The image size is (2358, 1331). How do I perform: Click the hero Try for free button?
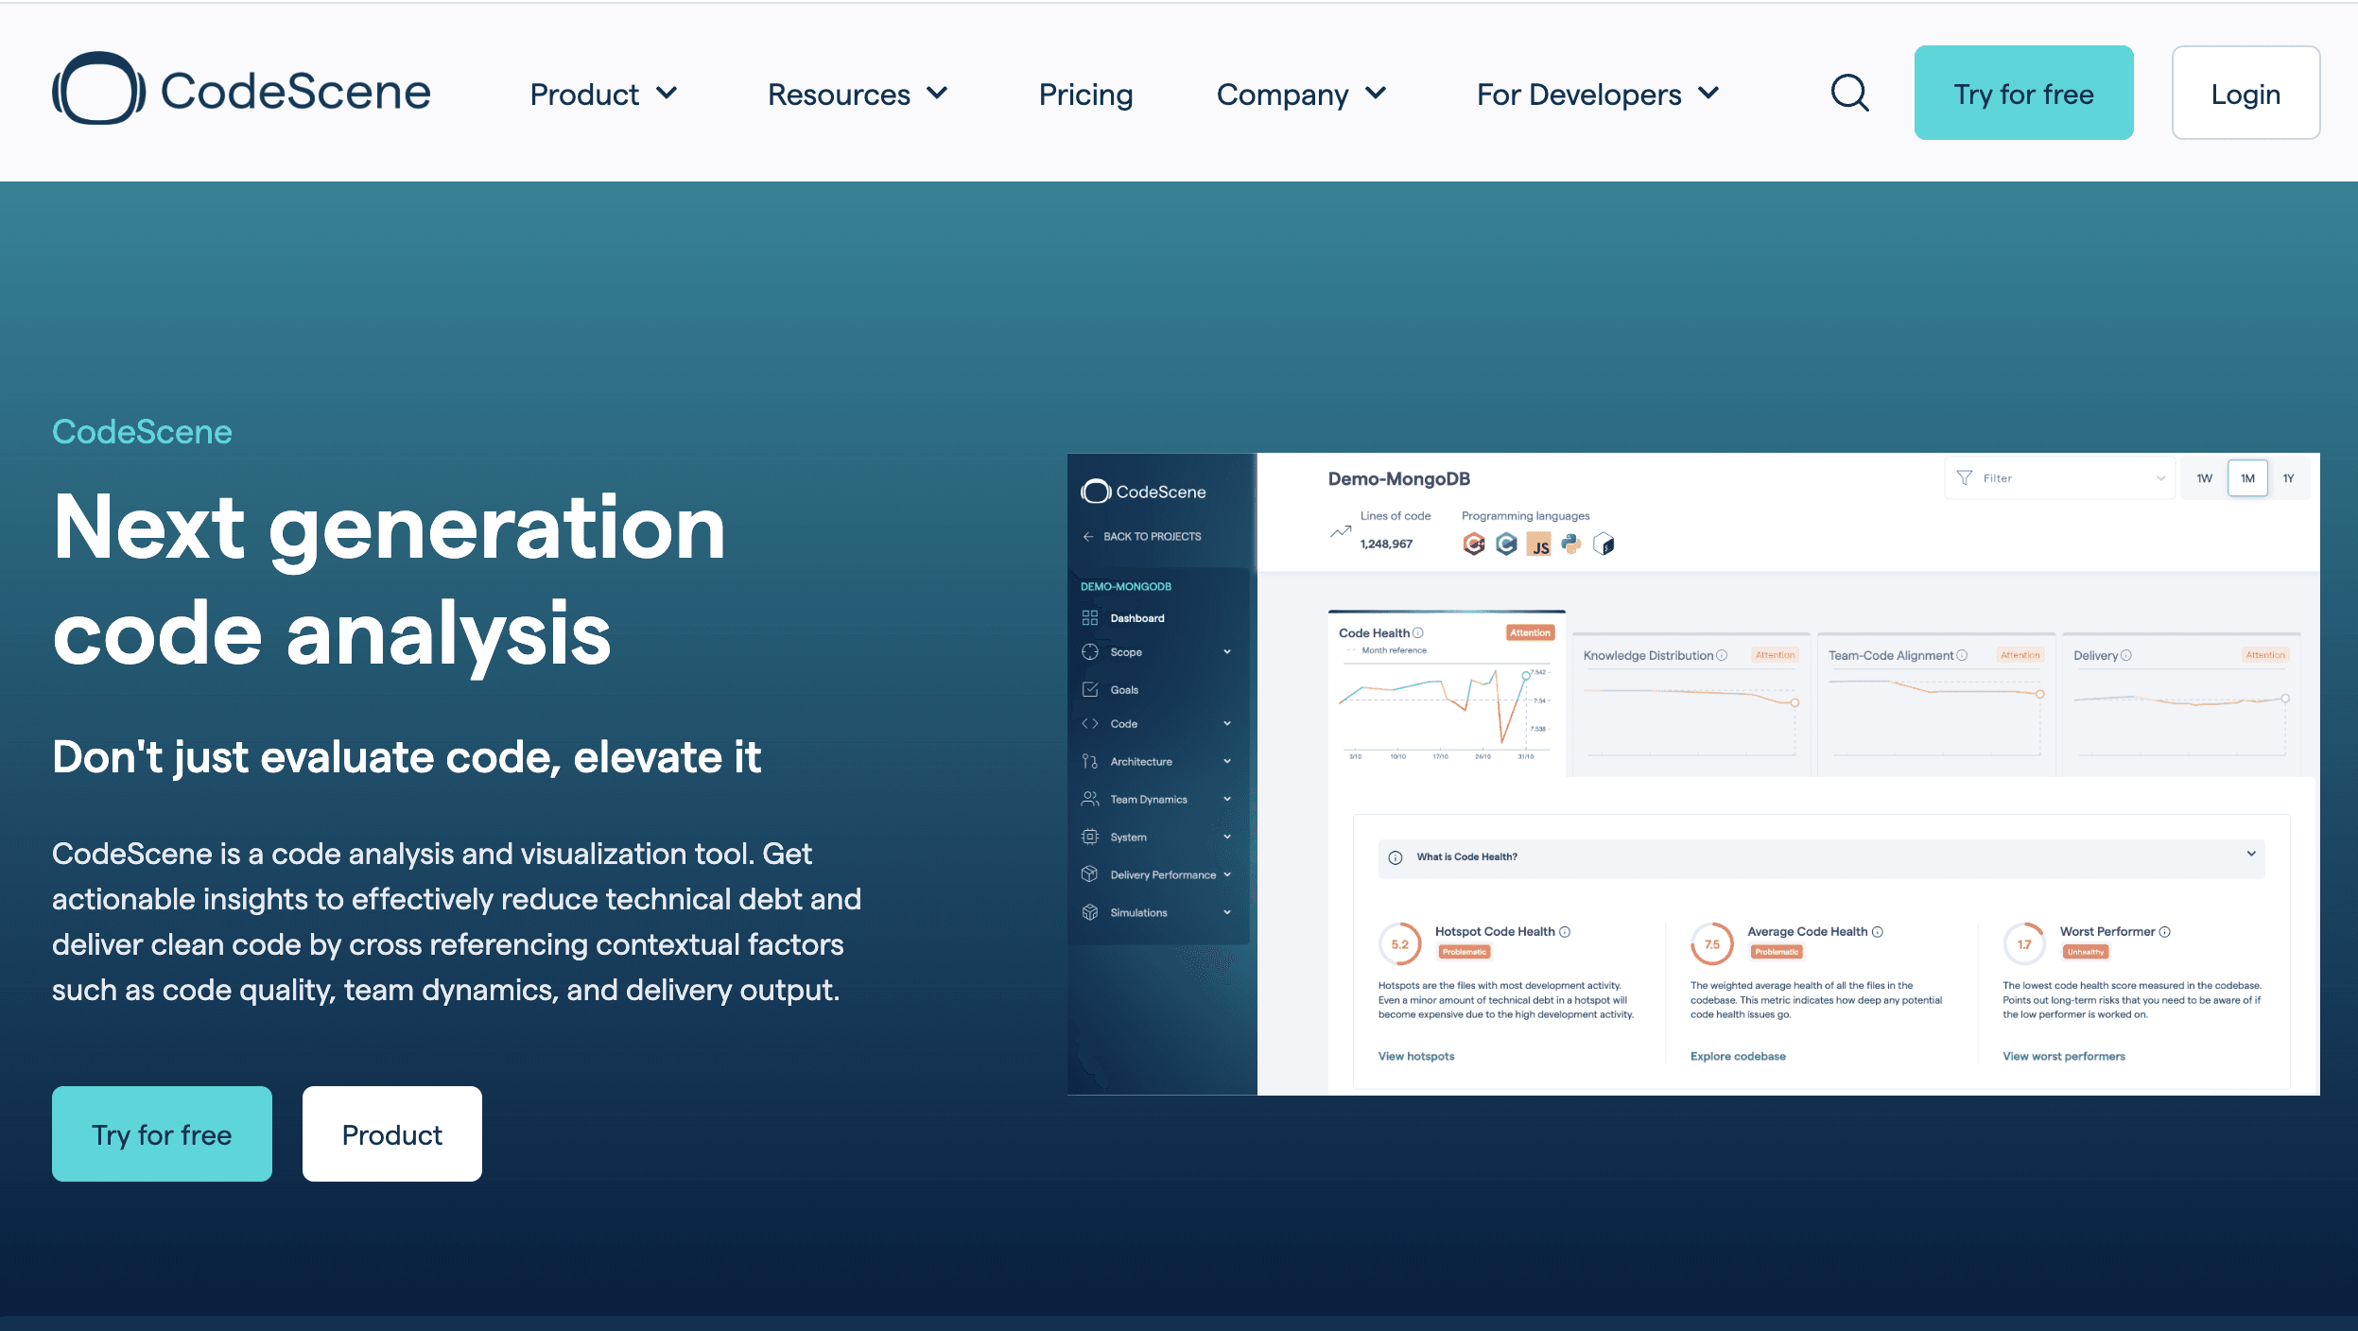coord(162,1134)
